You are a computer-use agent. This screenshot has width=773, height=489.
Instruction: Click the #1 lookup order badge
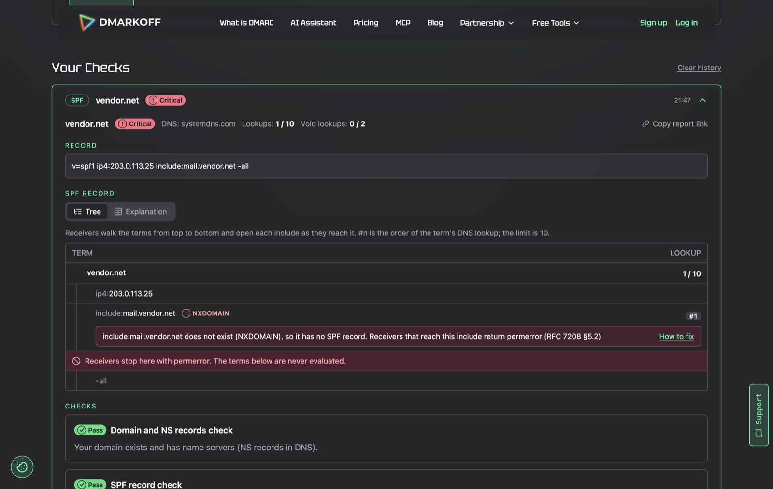[x=693, y=316]
